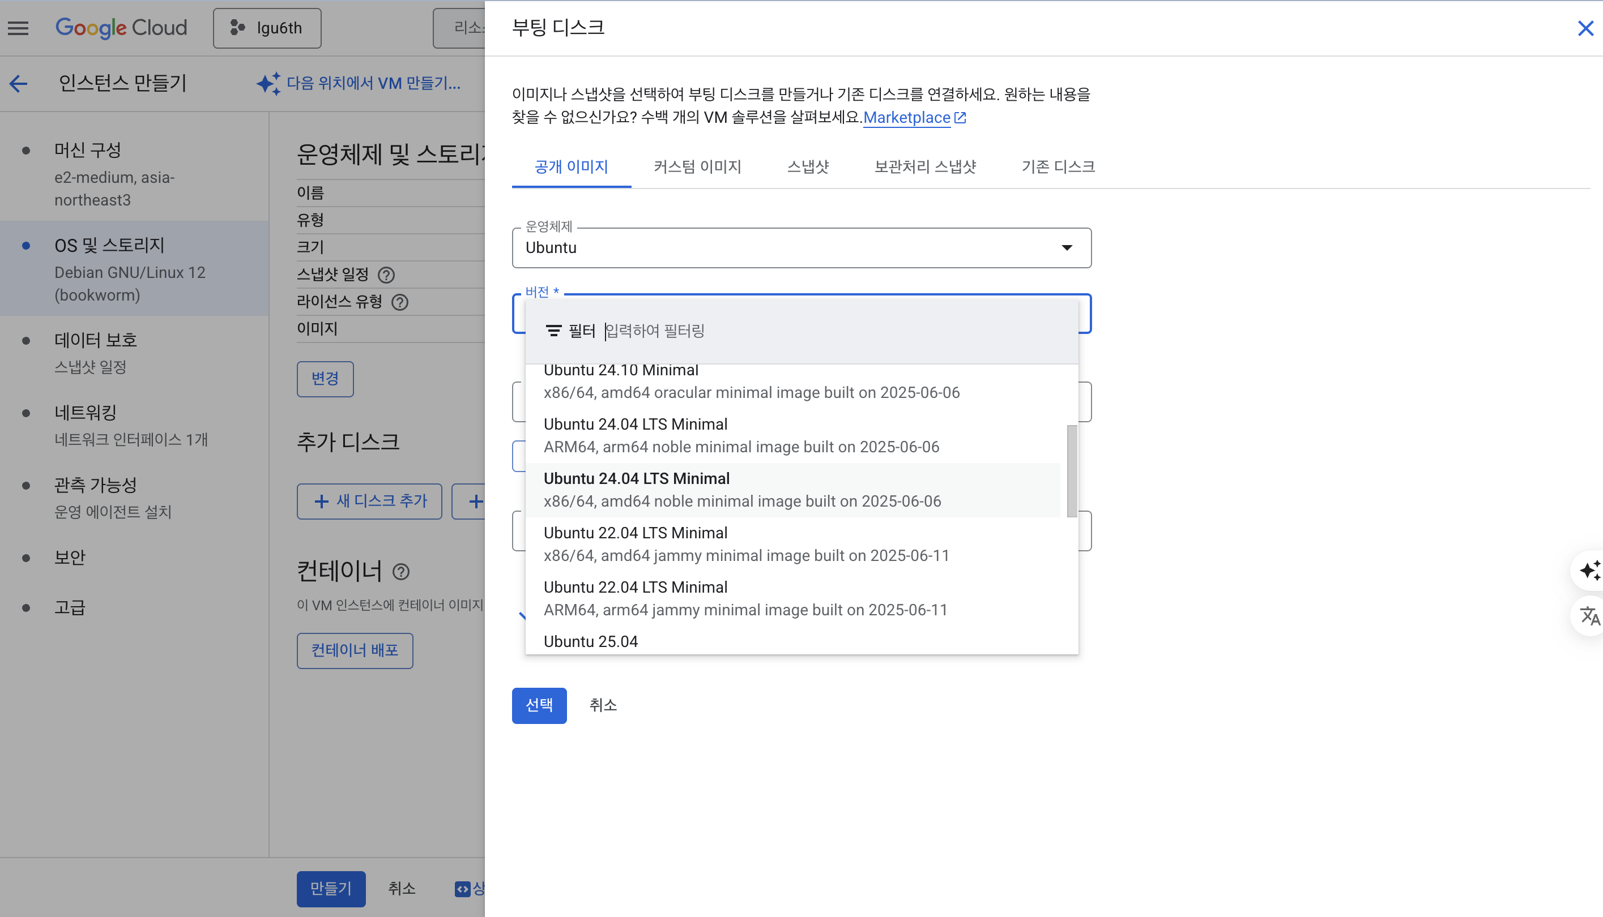Click the 새 디스크 추가 button
Viewport: 1603px width, 917px height.
point(369,502)
